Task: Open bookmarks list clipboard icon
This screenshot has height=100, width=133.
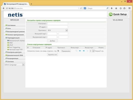Action: tap(124, 8)
